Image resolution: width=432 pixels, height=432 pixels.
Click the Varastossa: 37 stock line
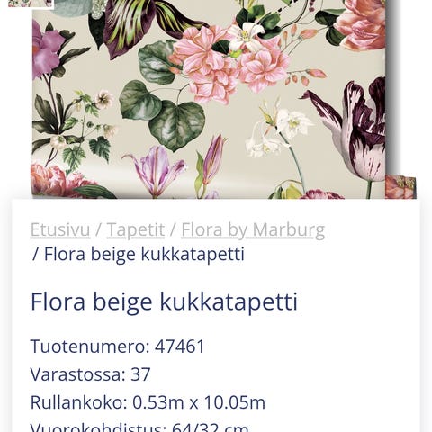tap(90, 374)
